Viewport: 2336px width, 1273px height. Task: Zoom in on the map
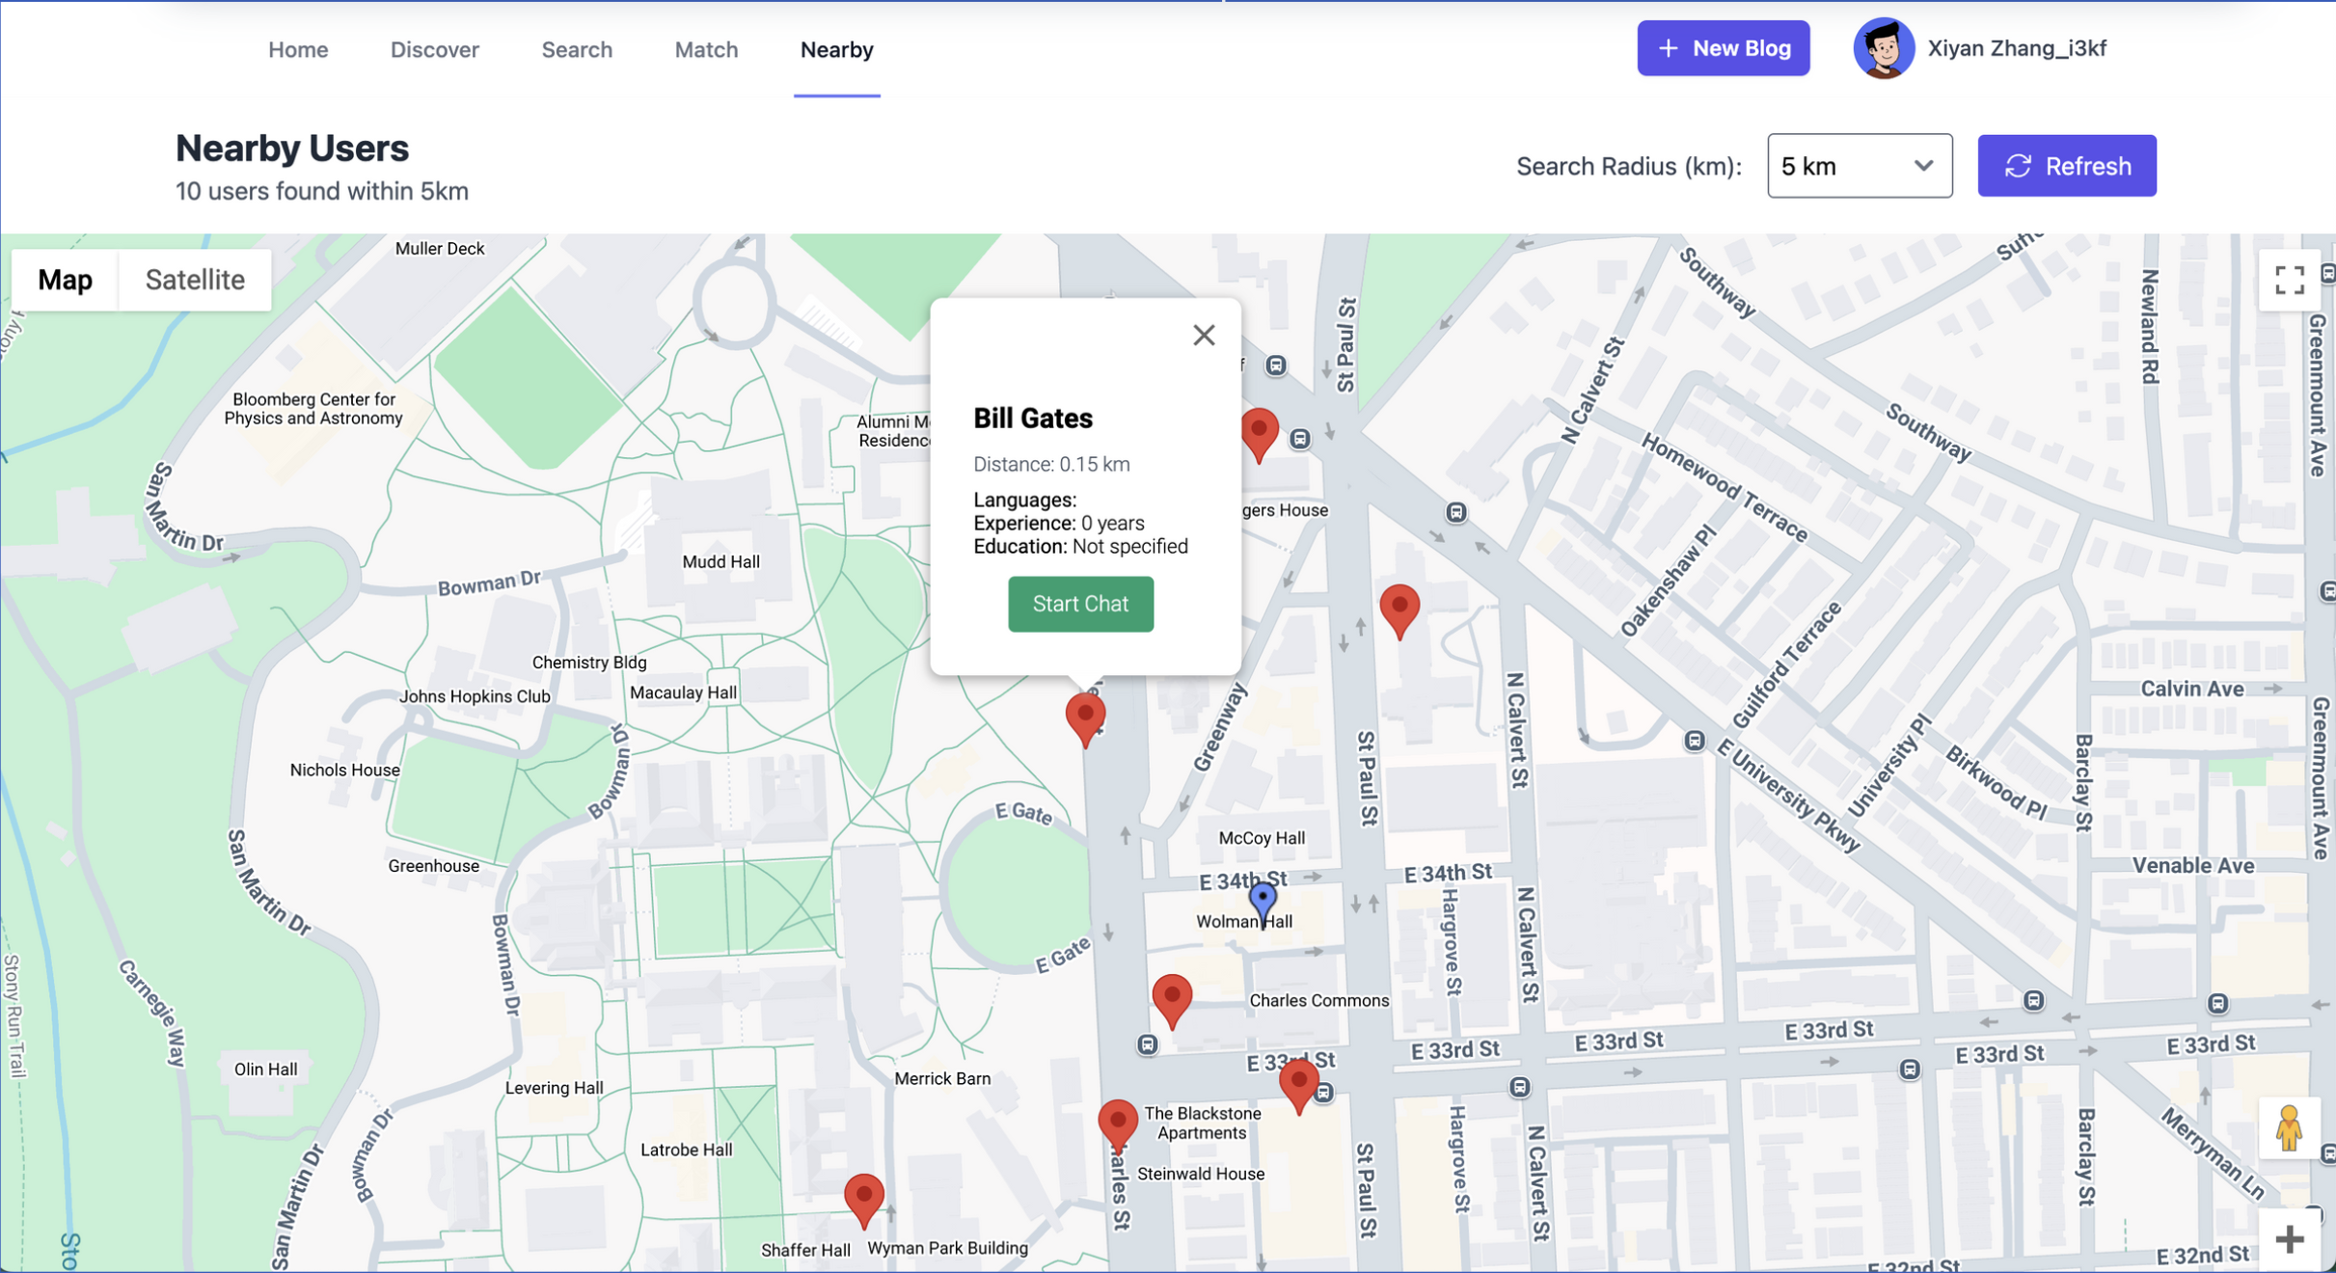click(2289, 1239)
